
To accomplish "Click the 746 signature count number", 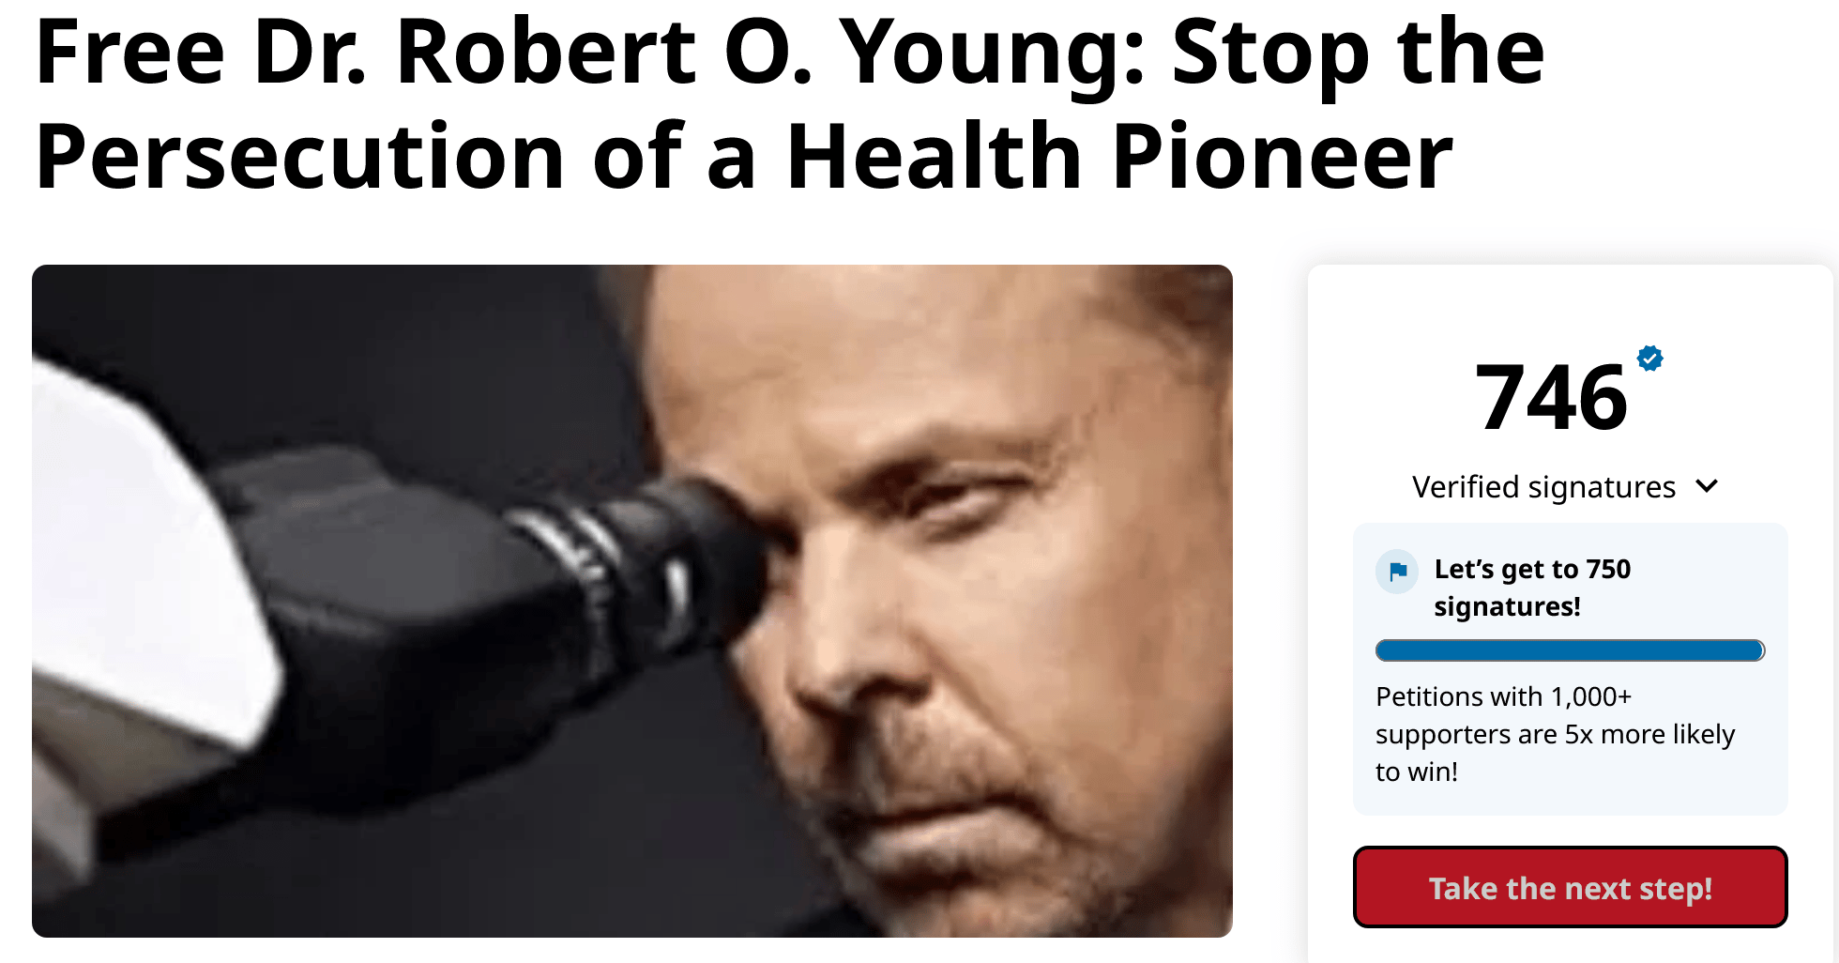I will point(1551,398).
